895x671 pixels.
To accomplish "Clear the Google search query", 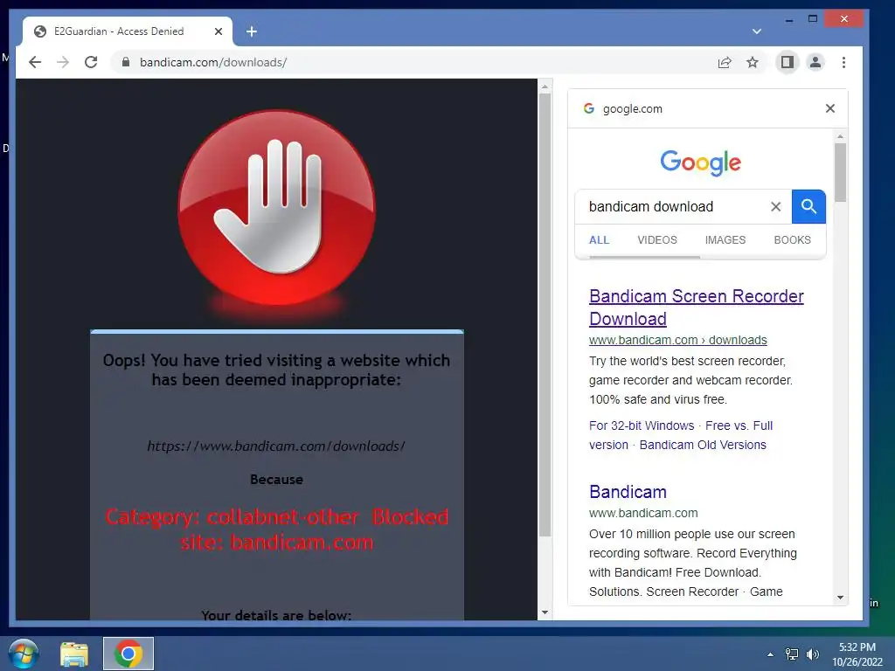I will pos(776,206).
